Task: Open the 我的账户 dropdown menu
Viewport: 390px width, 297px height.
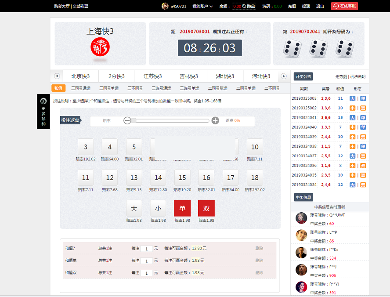Action: 202,6
